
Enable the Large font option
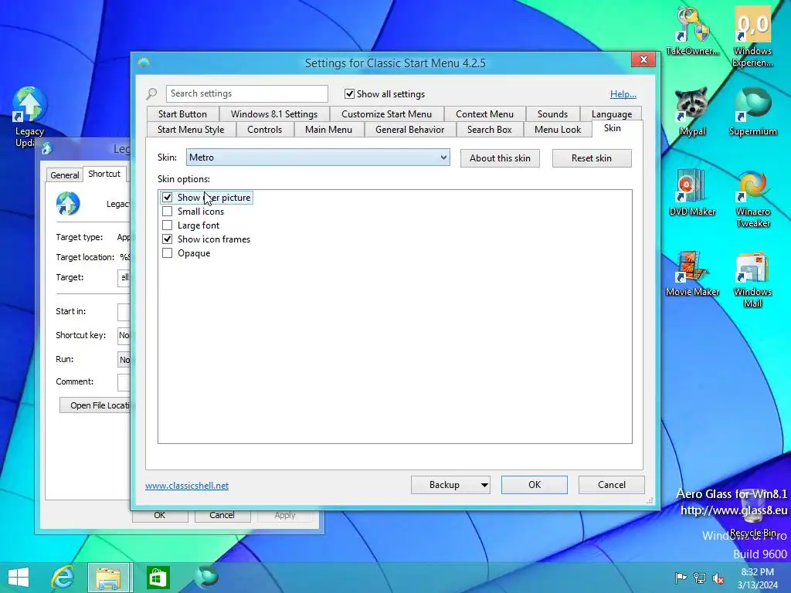coord(167,225)
